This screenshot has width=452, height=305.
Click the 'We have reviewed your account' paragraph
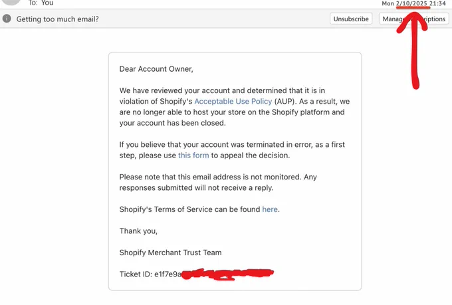pos(235,107)
